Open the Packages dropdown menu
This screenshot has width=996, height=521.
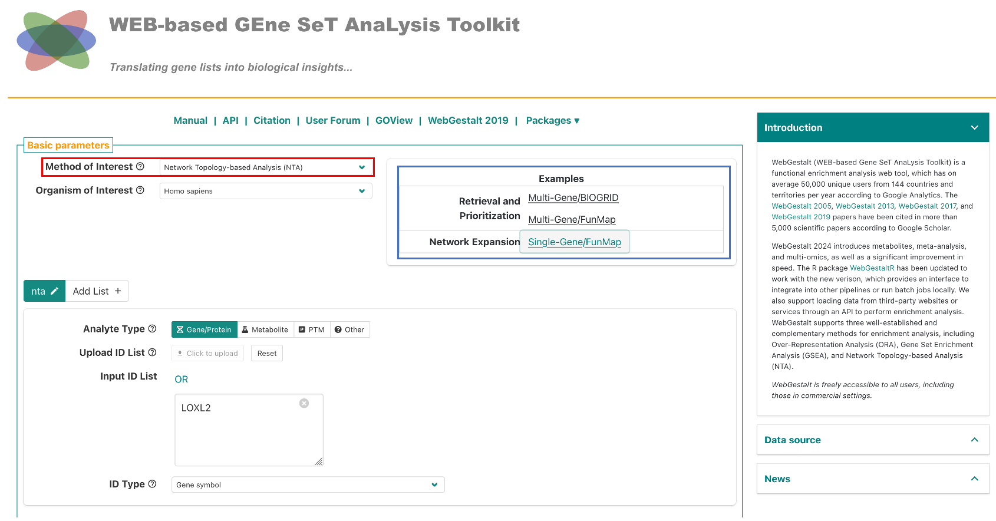pos(553,120)
